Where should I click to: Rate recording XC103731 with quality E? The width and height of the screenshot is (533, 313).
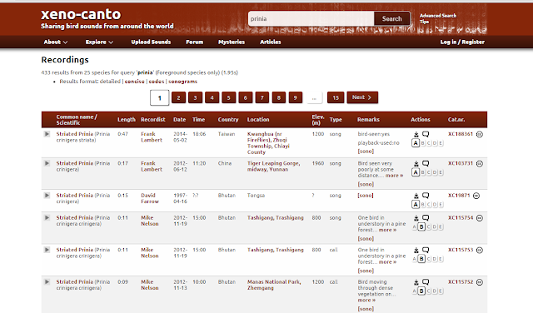441,172
